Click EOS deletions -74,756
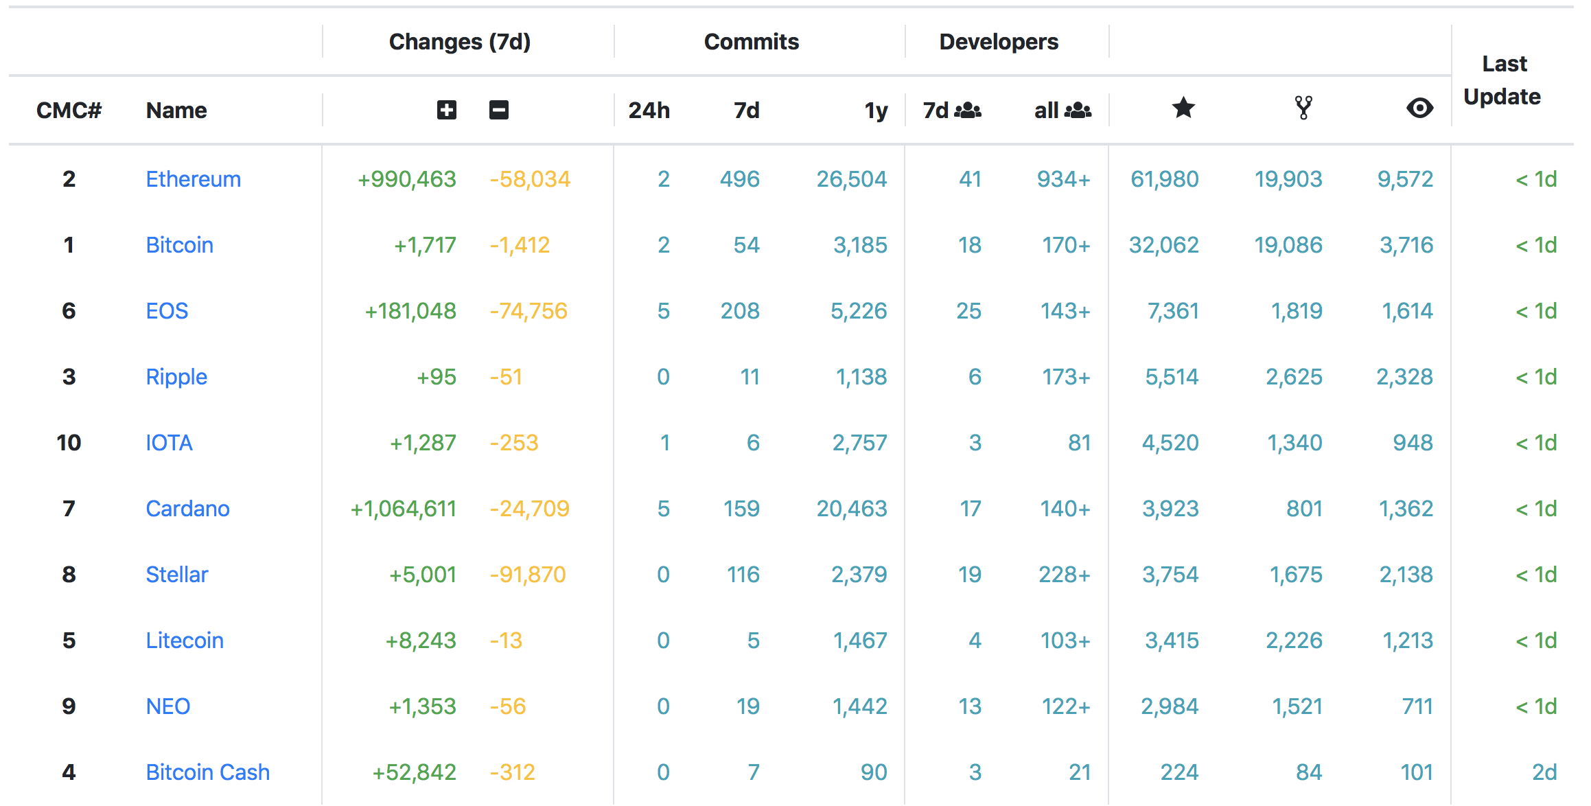The width and height of the screenshot is (1591, 806). (x=529, y=311)
